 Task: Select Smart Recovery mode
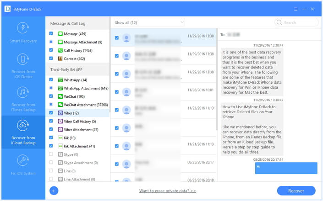(x=23, y=32)
